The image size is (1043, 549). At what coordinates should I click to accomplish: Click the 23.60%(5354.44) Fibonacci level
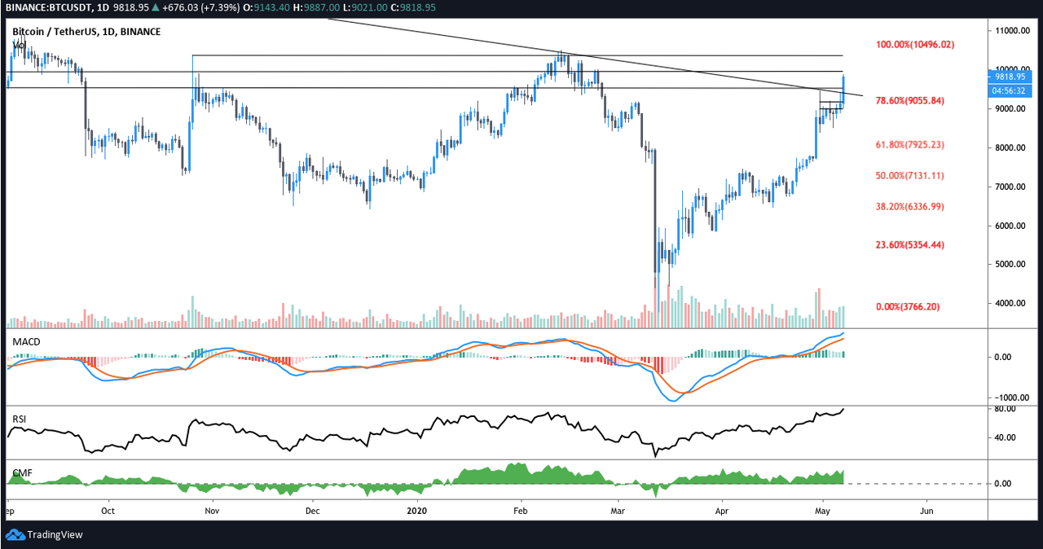[x=910, y=244]
